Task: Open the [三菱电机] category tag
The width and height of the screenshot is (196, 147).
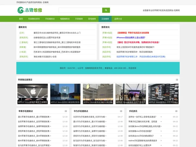Action: (x=24, y=42)
